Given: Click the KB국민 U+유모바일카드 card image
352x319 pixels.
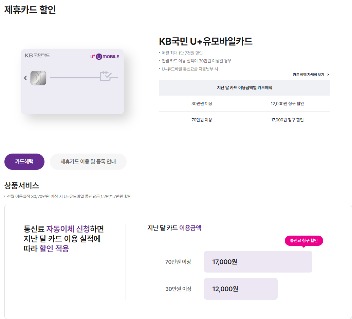Looking at the screenshot, I should pos(72,82).
